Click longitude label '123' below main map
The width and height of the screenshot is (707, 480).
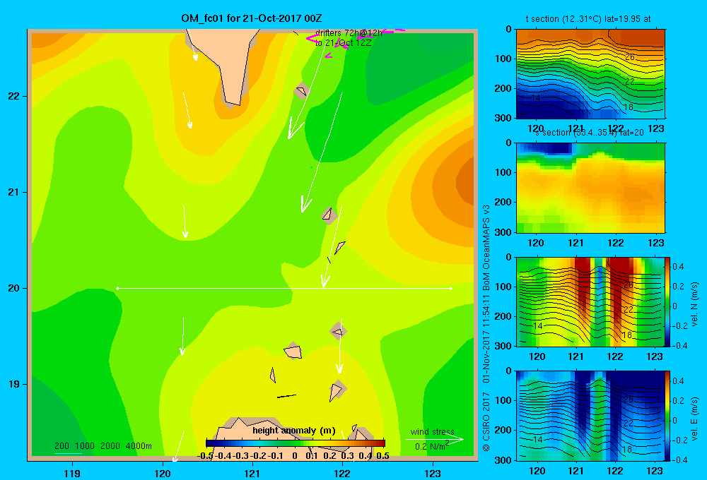pyautogui.click(x=433, y=473)
